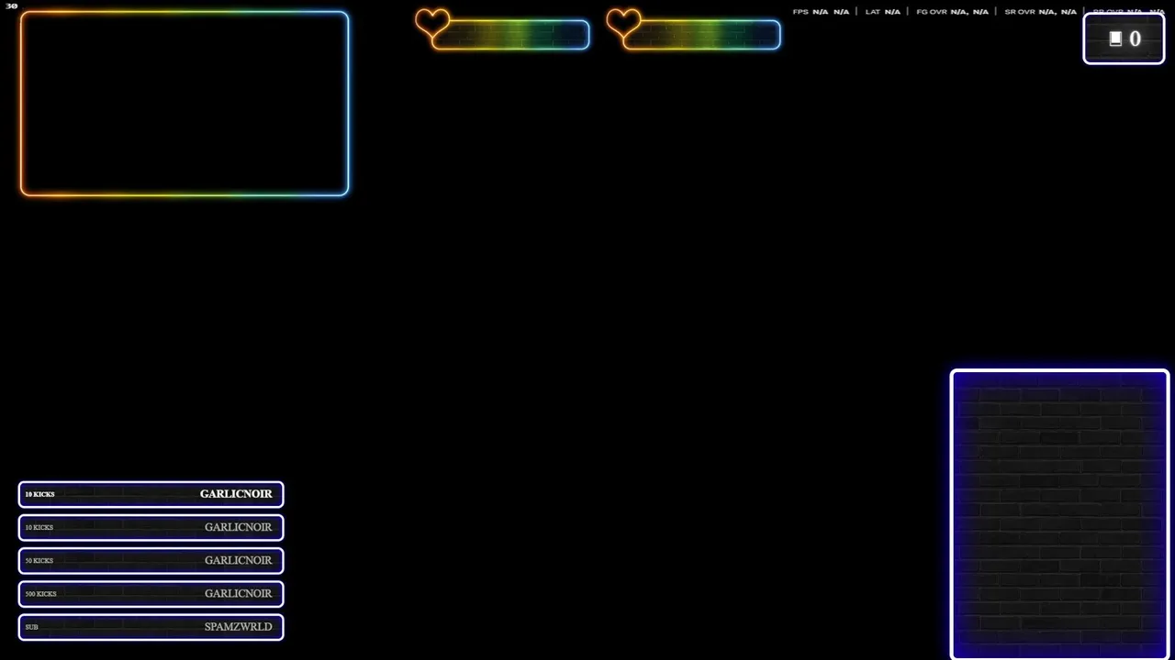
Task: Click the heart icon on the left goal bar
Action: pos(431,22)
